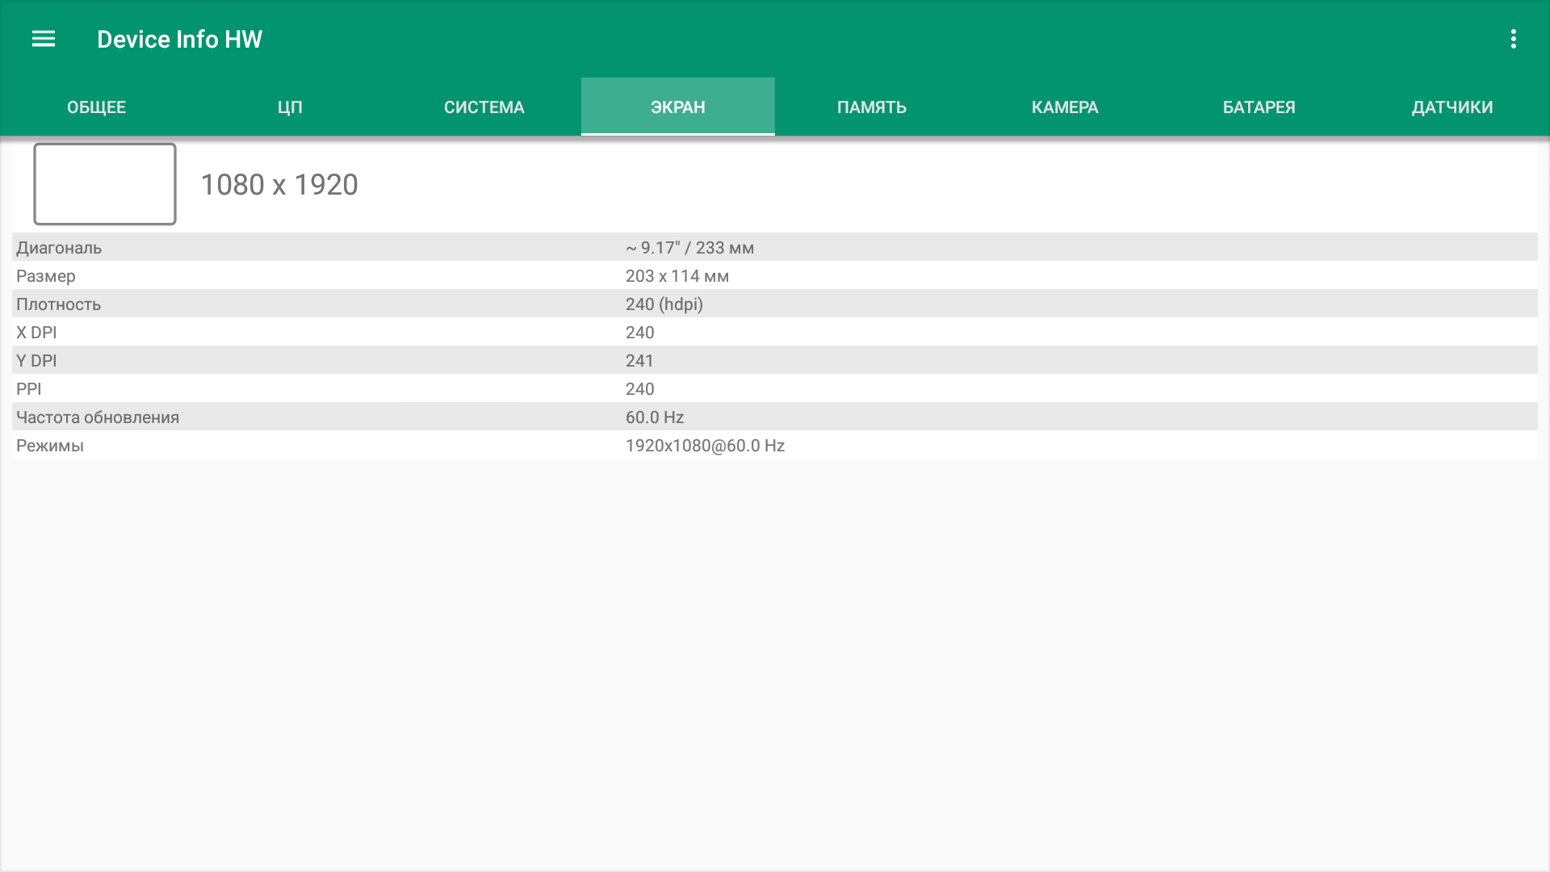
Task: Select the Диагональ row
Action: (x=775, y=248)
